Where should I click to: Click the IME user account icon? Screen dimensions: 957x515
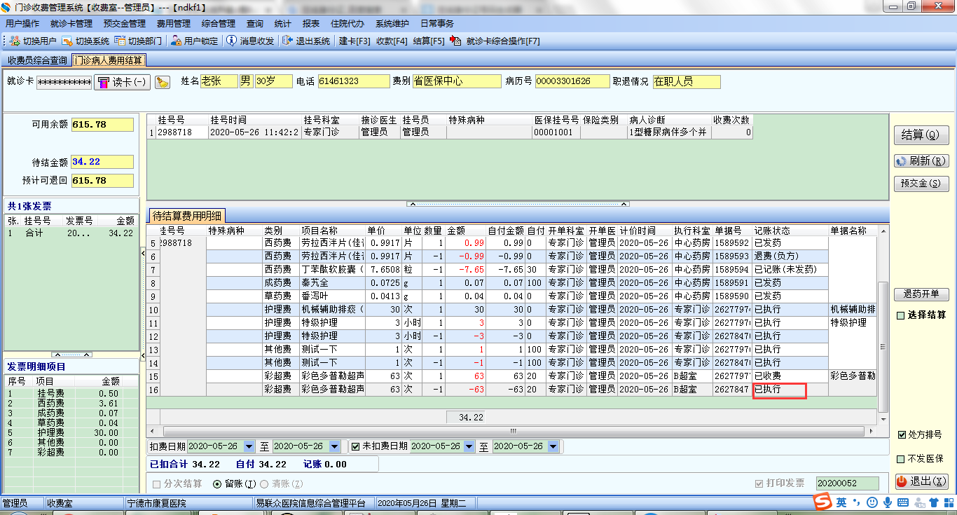coord(918,502)
